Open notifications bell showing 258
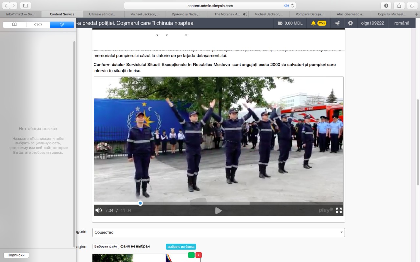This screenshot has width=420, height=262. (x=318, y=23)
